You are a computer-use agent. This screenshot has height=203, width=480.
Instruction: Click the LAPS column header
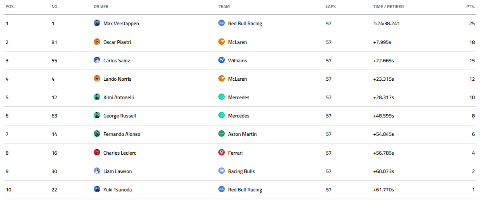[331, 6]
